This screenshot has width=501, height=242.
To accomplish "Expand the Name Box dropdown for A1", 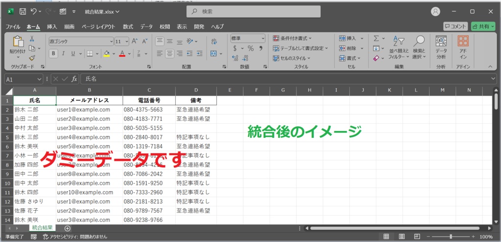I will [40, 79].
